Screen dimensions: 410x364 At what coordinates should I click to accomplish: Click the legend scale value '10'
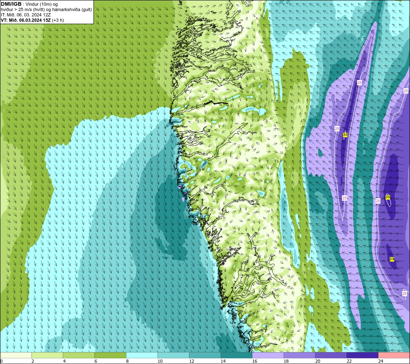pyautogui.click(x=160, y=361)
